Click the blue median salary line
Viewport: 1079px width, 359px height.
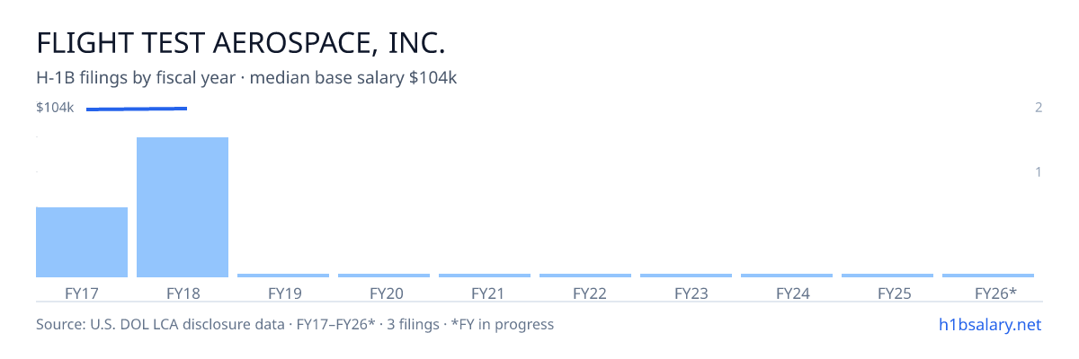click(x=137, y=109)
